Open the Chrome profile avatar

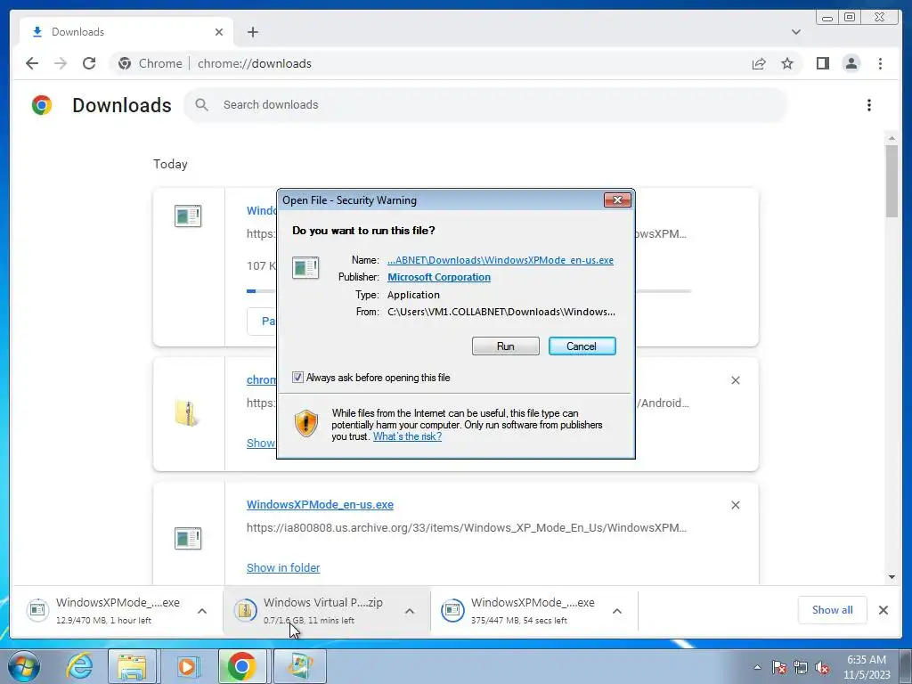851,63
